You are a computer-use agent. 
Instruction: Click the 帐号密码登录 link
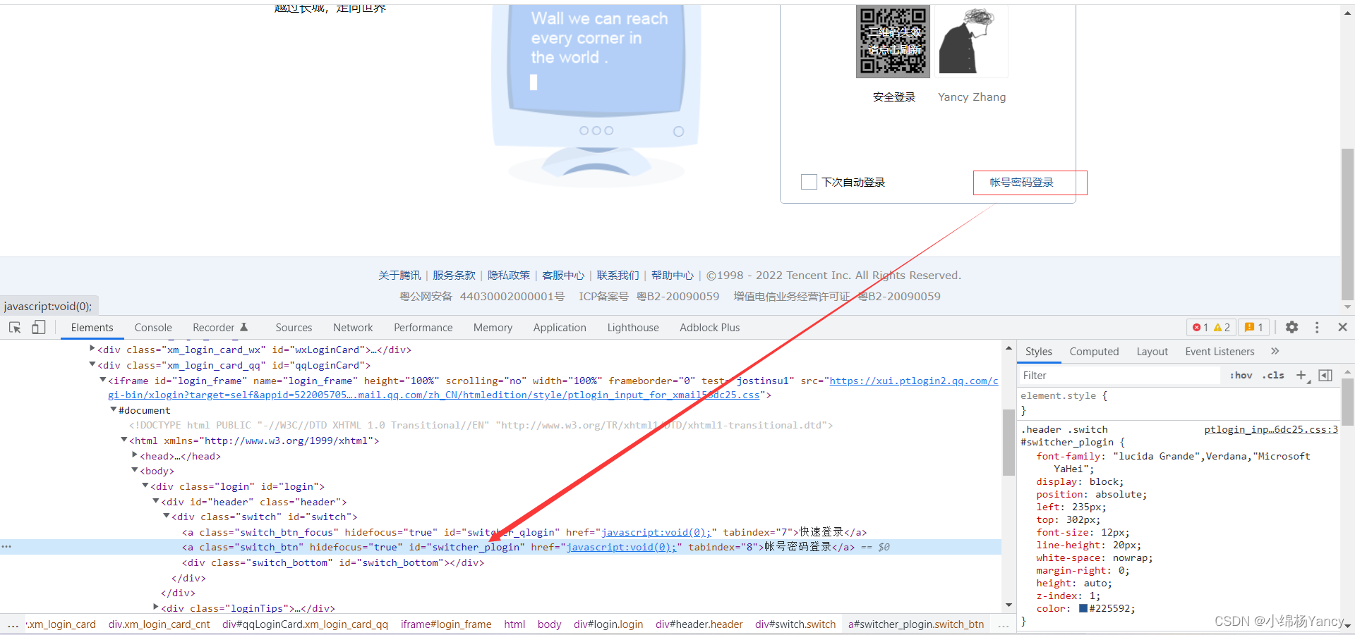1021,183
